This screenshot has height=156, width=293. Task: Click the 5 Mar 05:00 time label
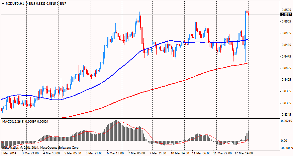73,153
